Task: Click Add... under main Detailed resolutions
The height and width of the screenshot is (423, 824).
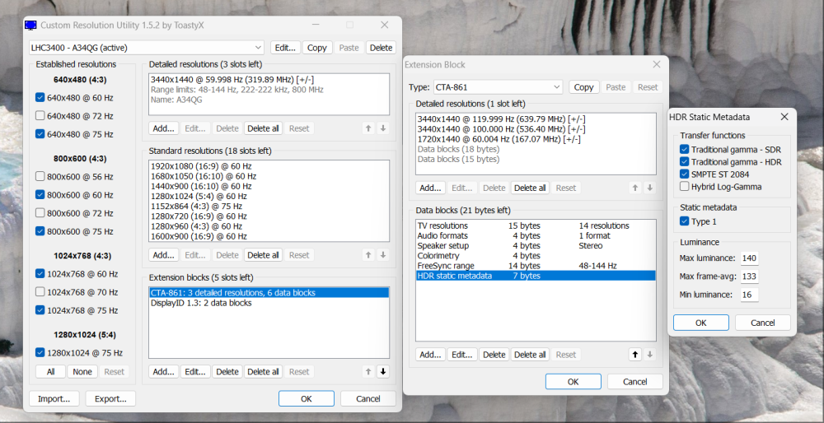Action: (x=163, y=128)
